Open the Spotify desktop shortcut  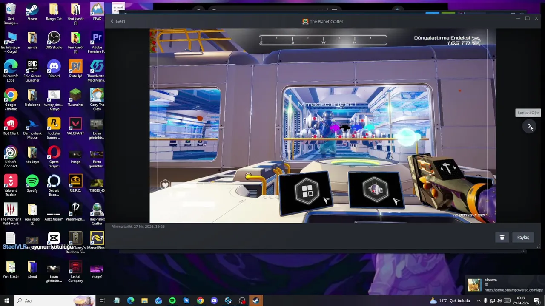[x=32, y=183]
